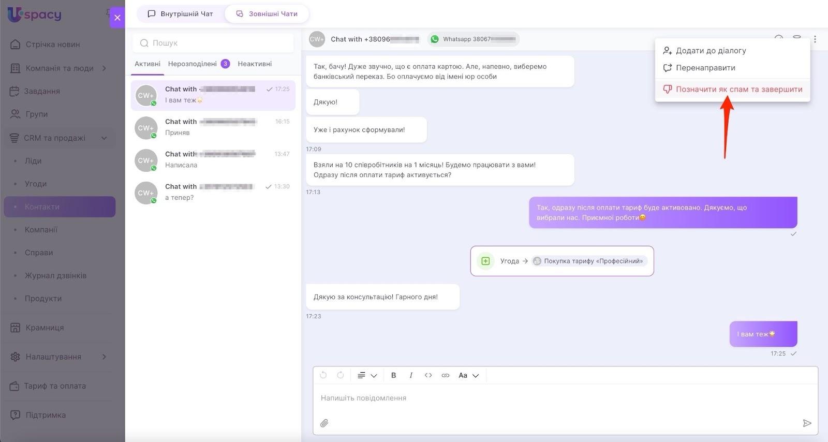828x442 pixels.
Task: Toggle italic formatting in the editor
Action: click(x=411, y=375)
